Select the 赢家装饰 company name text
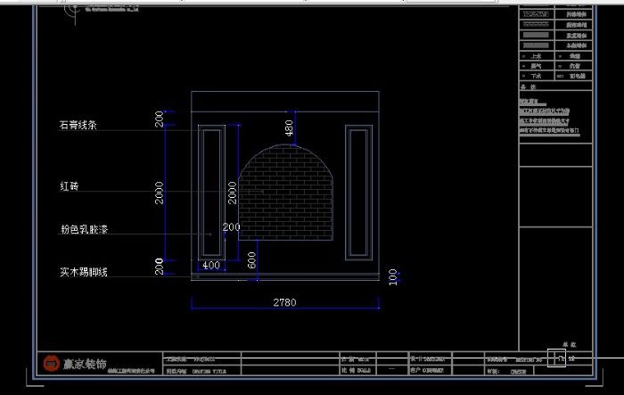 85,364
